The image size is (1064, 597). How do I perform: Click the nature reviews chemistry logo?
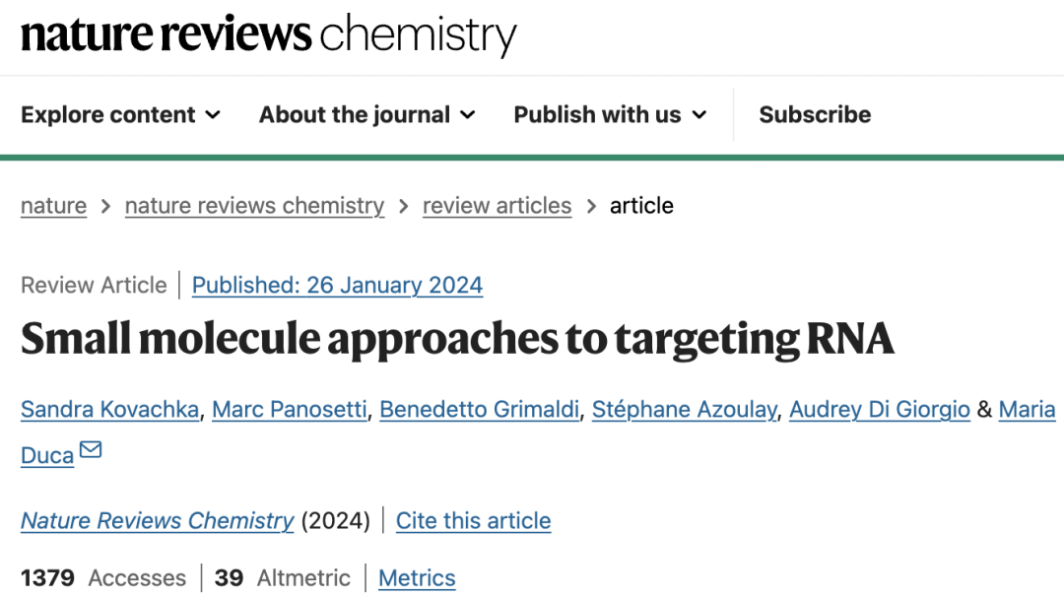pos(268,34)
